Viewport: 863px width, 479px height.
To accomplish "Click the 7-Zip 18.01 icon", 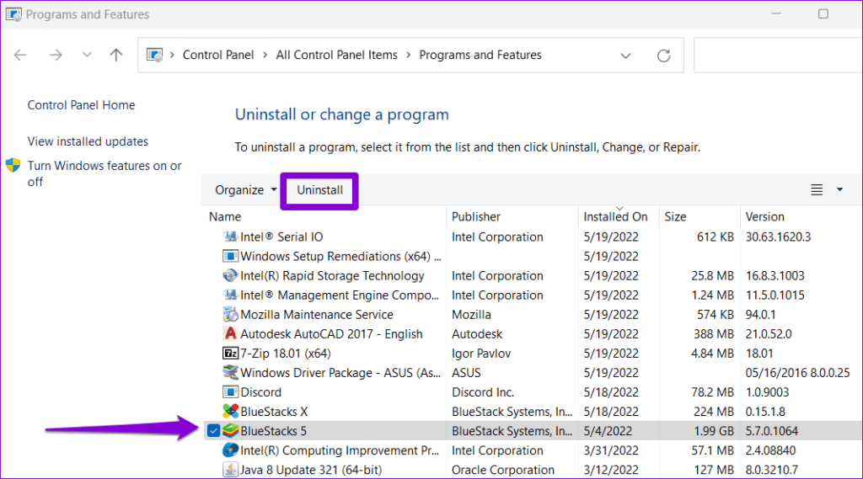I will (230, 353).
